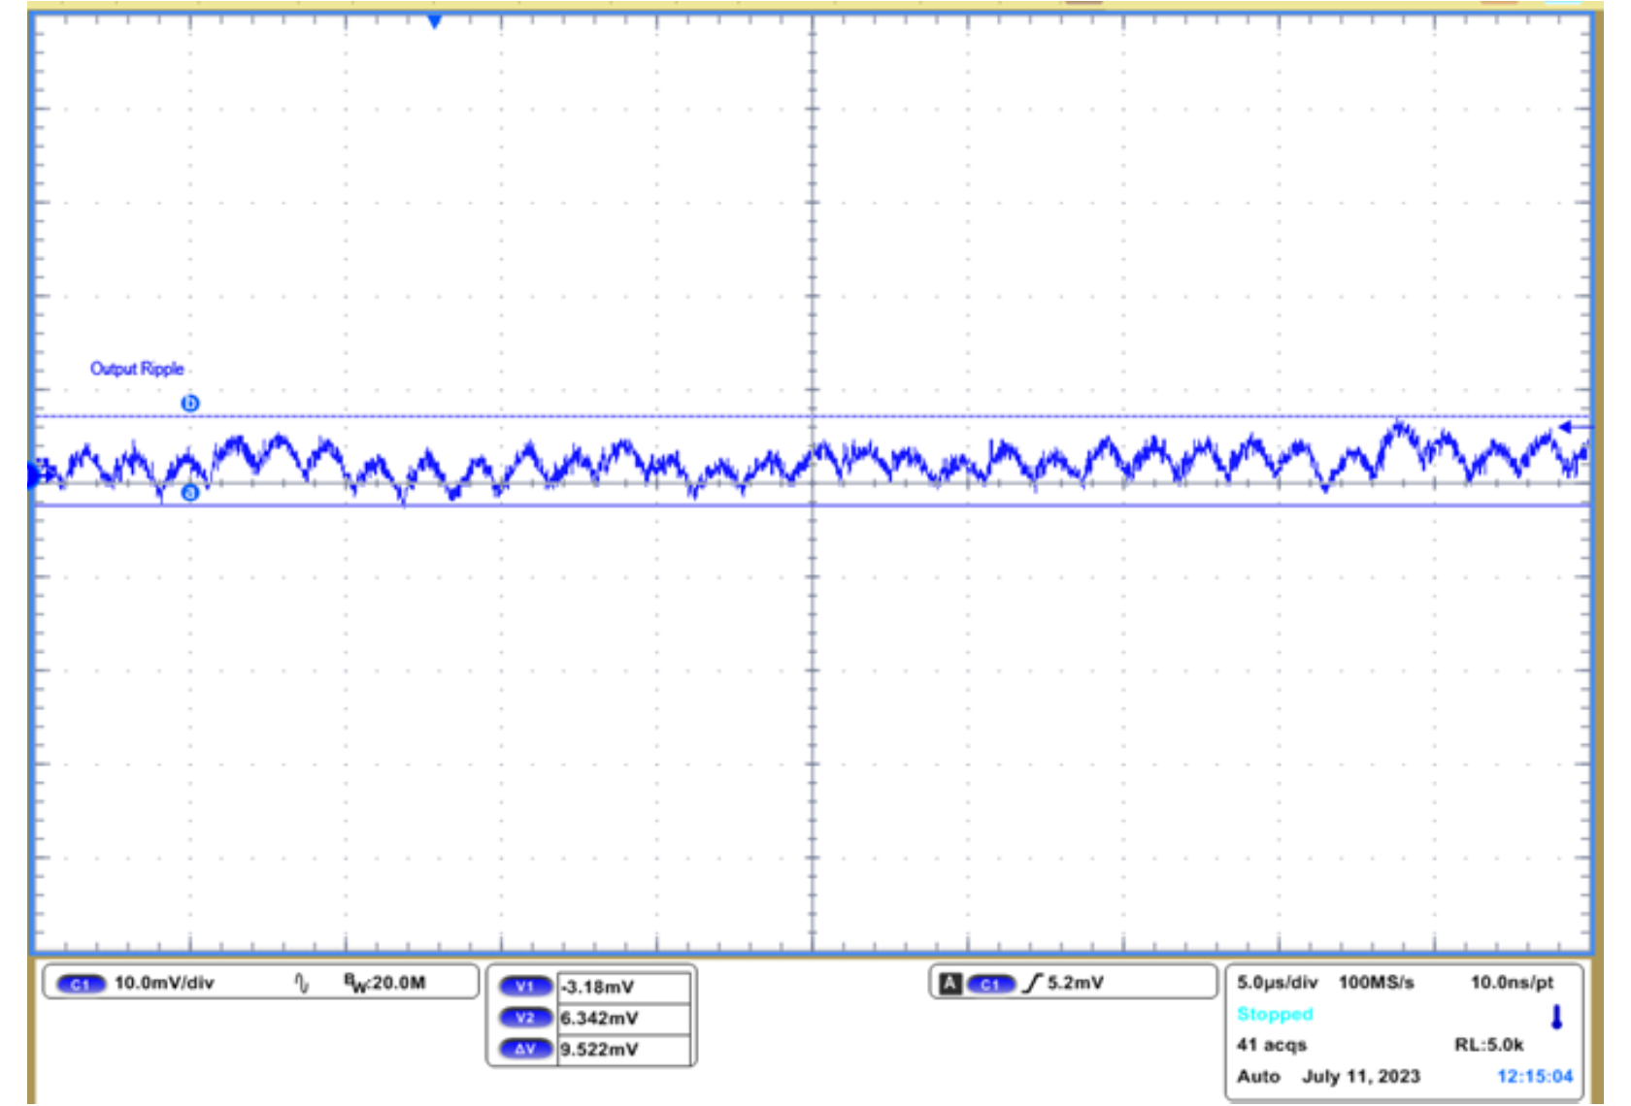Click the A trigger event badge
Image resolution: width=1631 pixels, height=1106 pixels.
click(x=952, y=983)
